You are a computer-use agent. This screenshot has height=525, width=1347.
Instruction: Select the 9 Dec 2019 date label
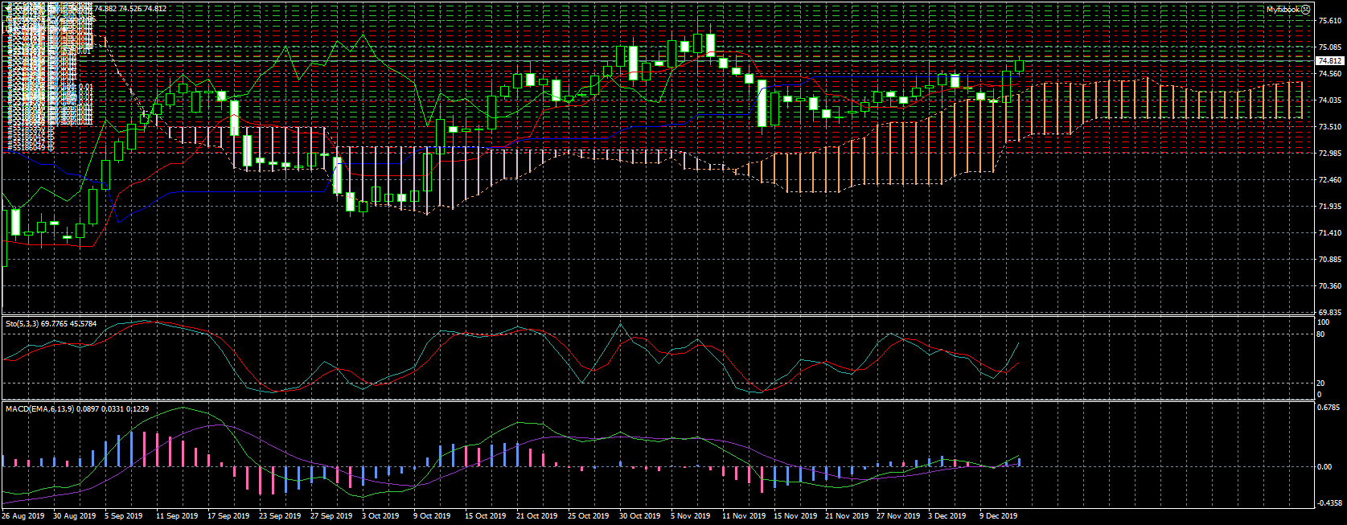998,516
